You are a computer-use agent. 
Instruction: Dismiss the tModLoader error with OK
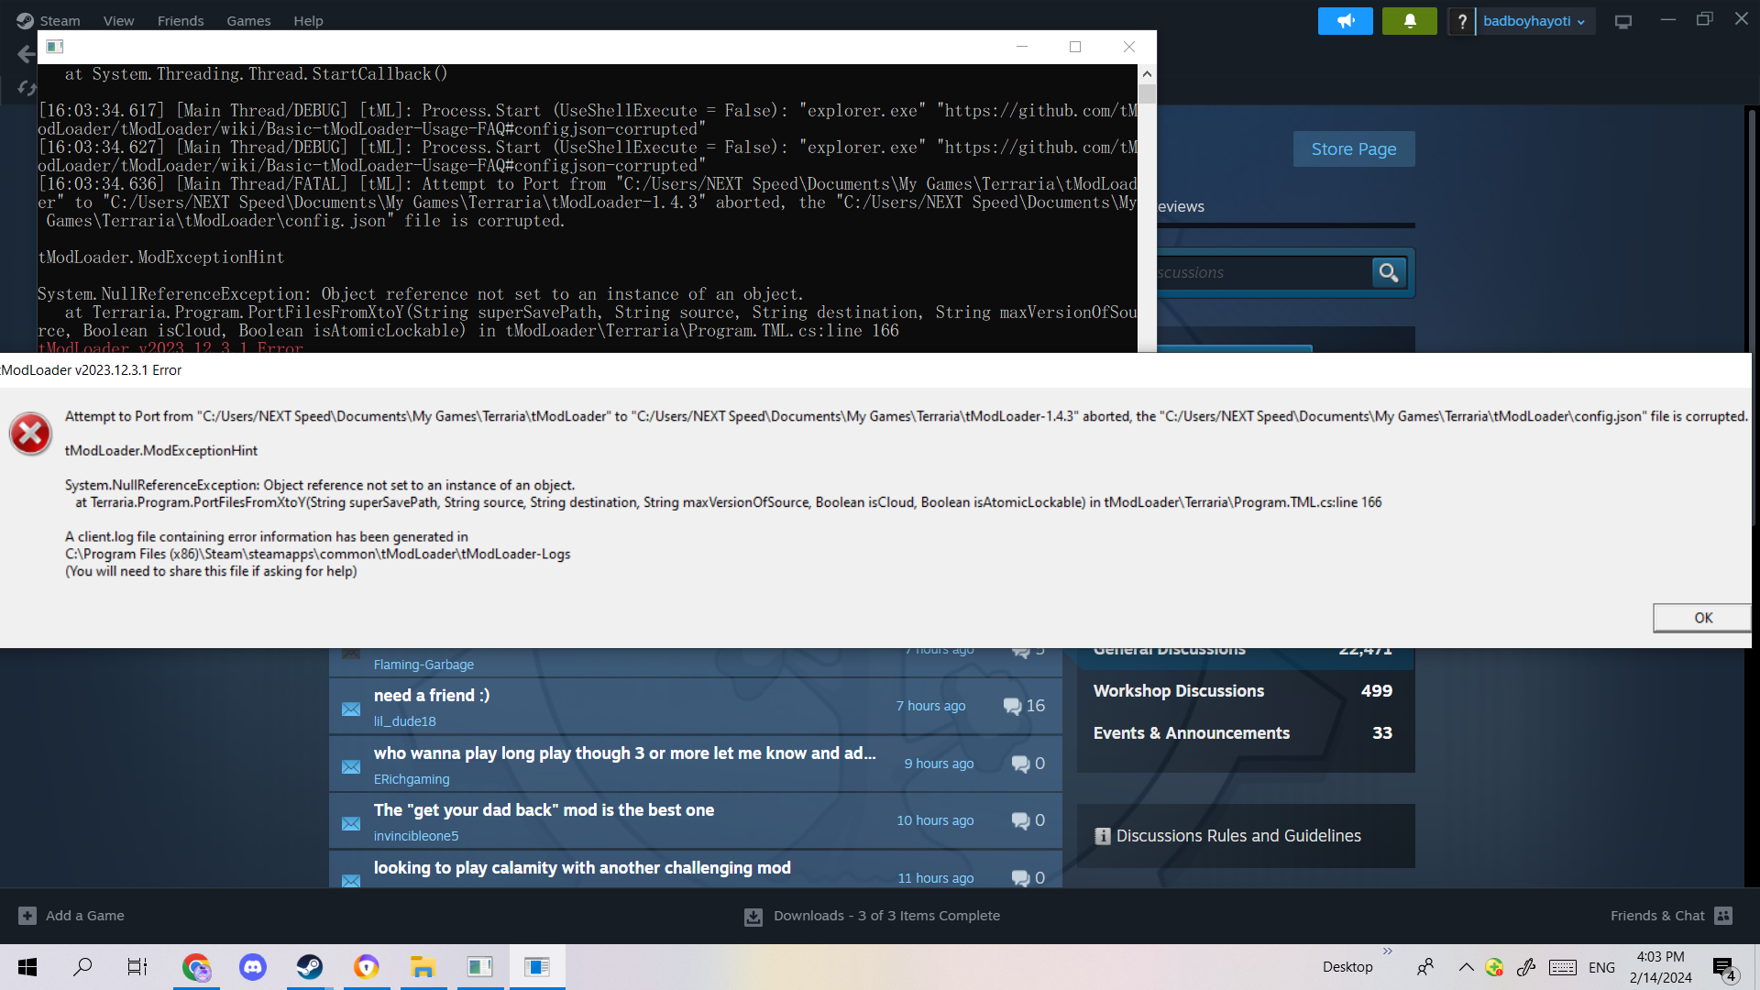click(1701, 617)
